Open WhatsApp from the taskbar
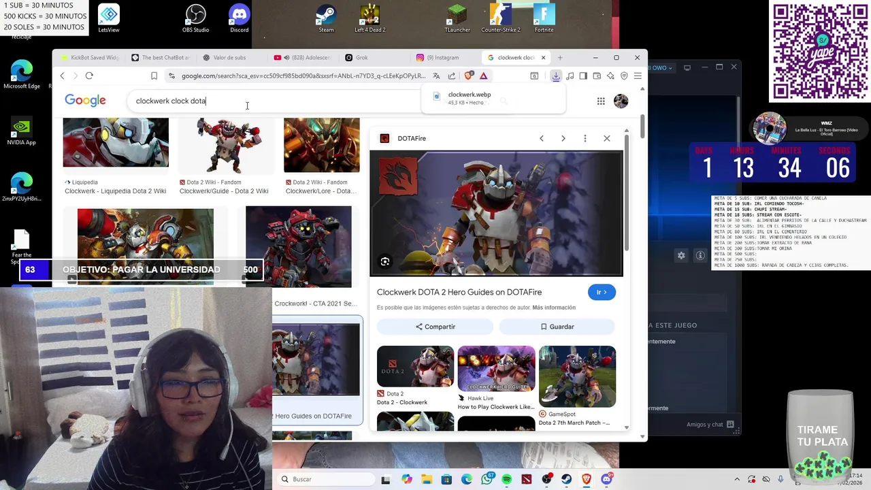The height and width of the screenshot is (490, 871). point(487,479)
